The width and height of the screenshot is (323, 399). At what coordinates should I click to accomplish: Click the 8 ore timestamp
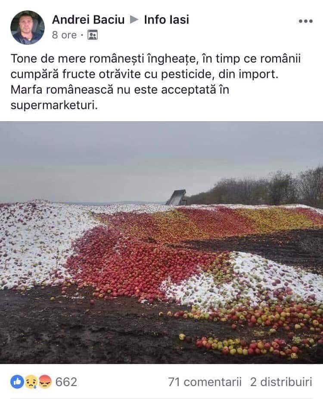point(64,35)
